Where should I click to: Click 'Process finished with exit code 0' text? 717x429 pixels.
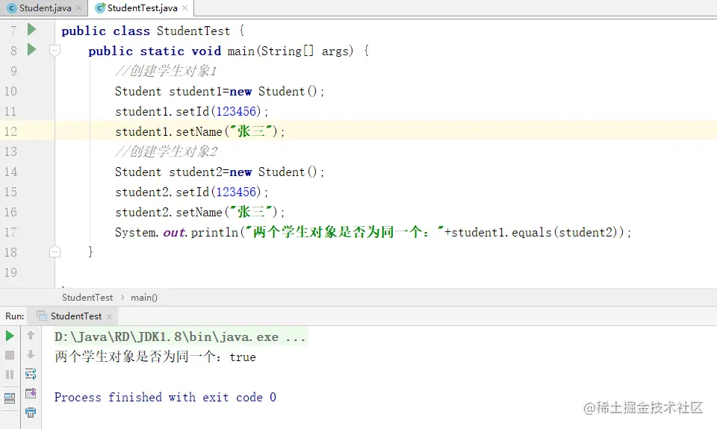point(165,398)
